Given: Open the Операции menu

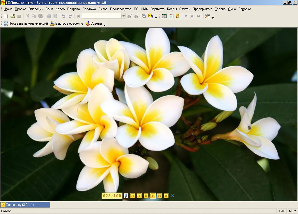Looking at the screenshot, I should pyautogui.click(x=36, y=9).
